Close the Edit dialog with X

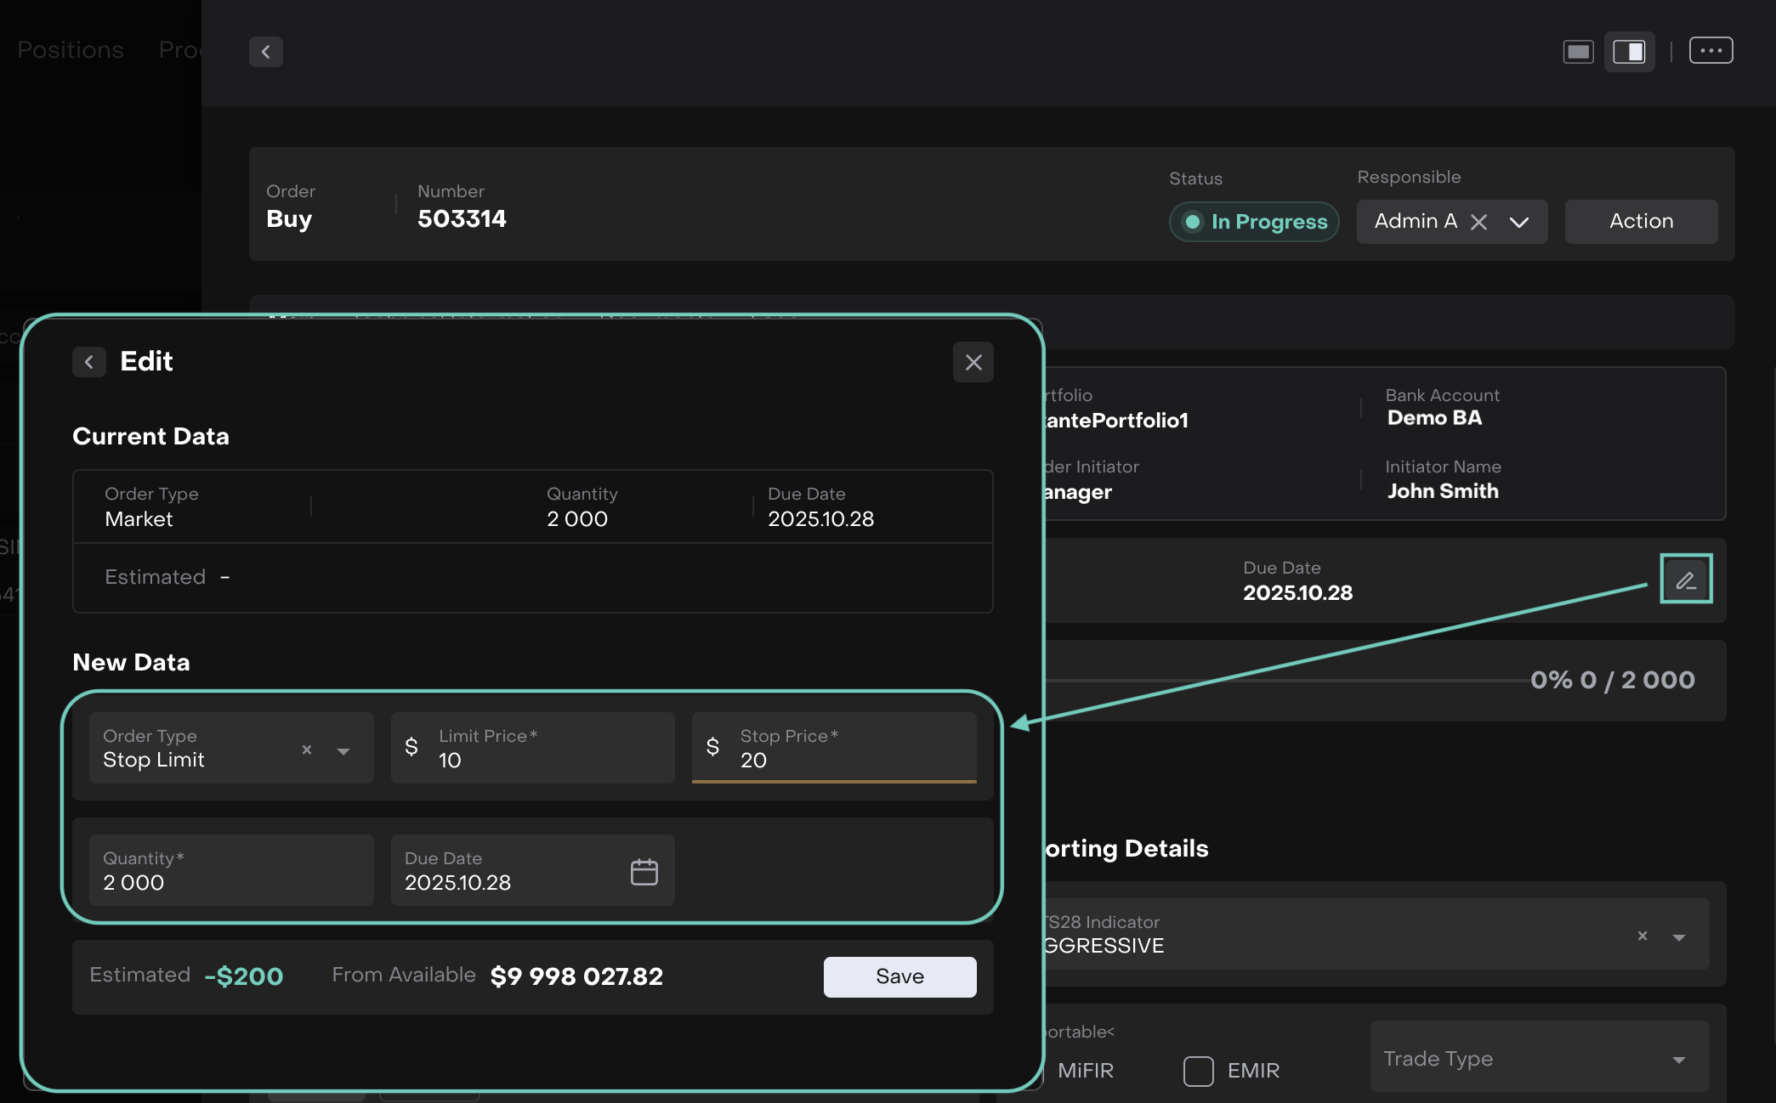(x=973, y=362)
